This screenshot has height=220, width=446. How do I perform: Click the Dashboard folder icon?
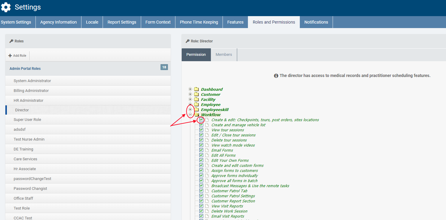pos(196,89)
